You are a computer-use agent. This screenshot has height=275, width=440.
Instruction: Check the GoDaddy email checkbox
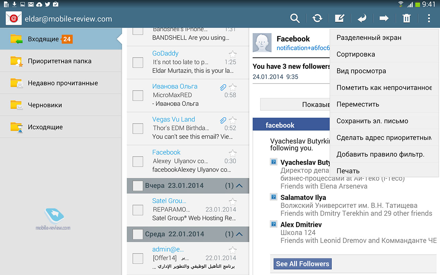point(138,63)
